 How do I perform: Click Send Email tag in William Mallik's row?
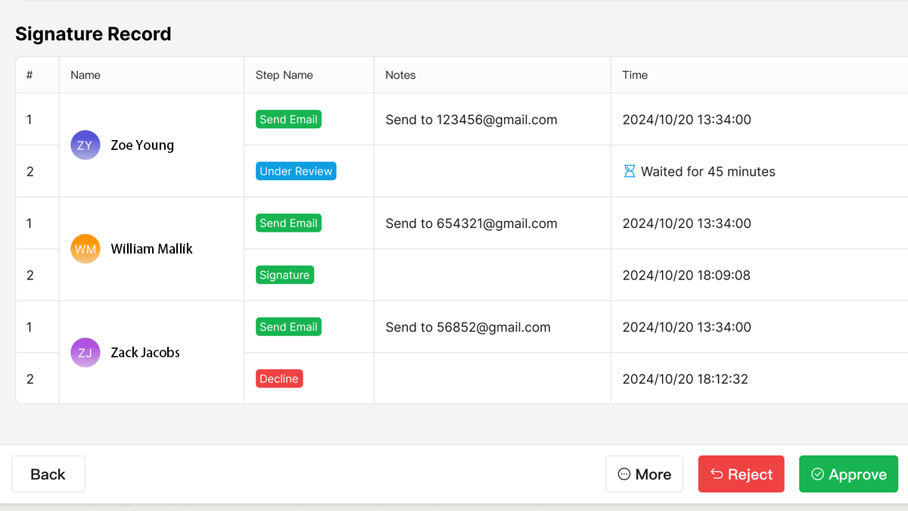pos(288,223)
